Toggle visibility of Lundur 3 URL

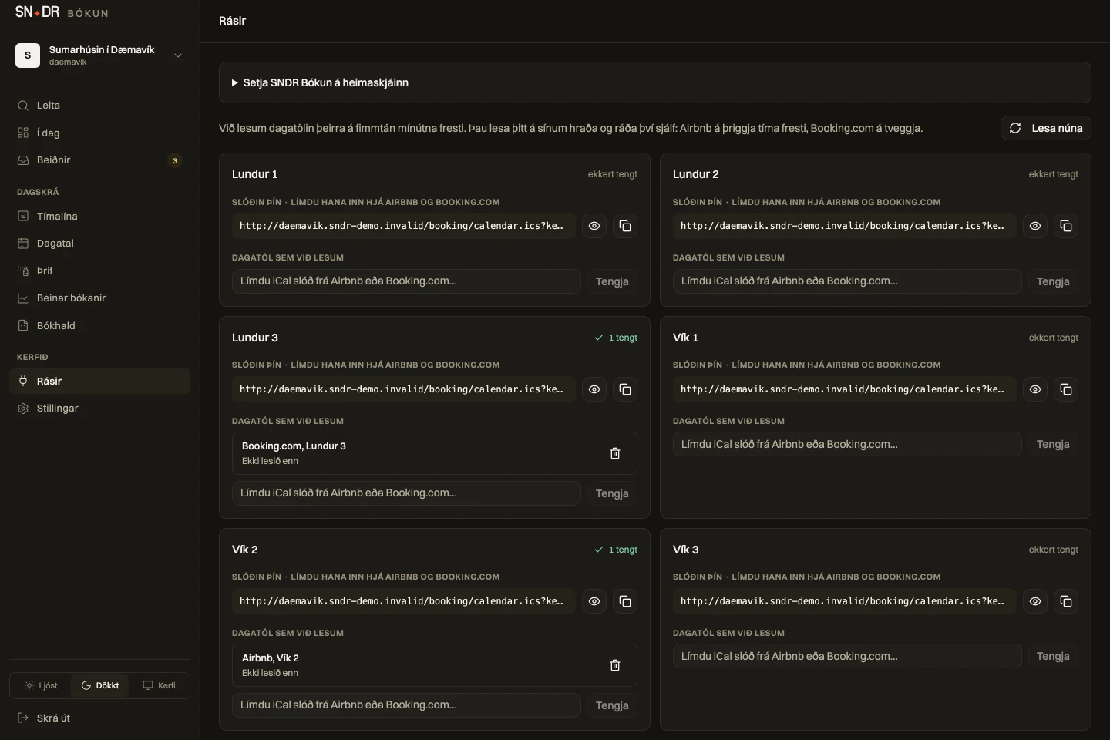594,389
